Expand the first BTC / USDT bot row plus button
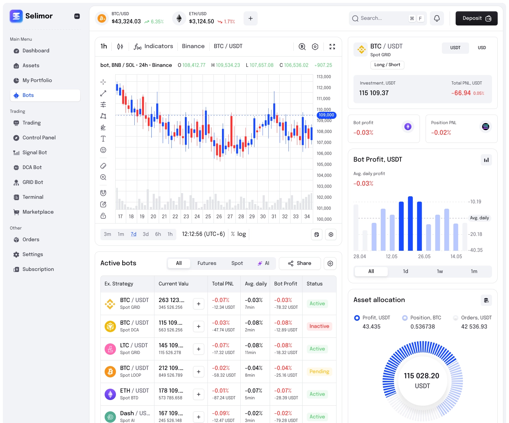Viewport: 509px width, 423px height. point(199,304)
